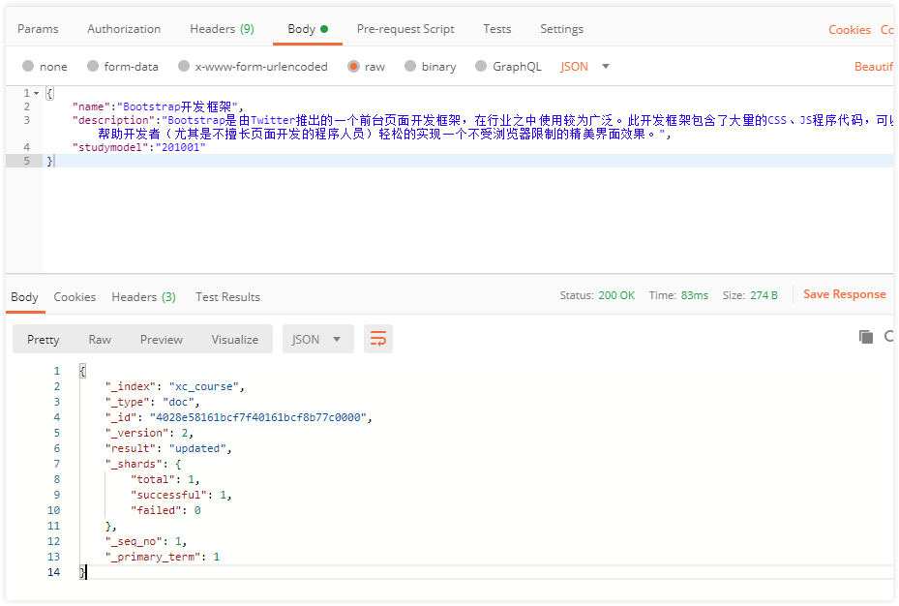
Task: Click the "description" key in request body
Action: (113, 120)
